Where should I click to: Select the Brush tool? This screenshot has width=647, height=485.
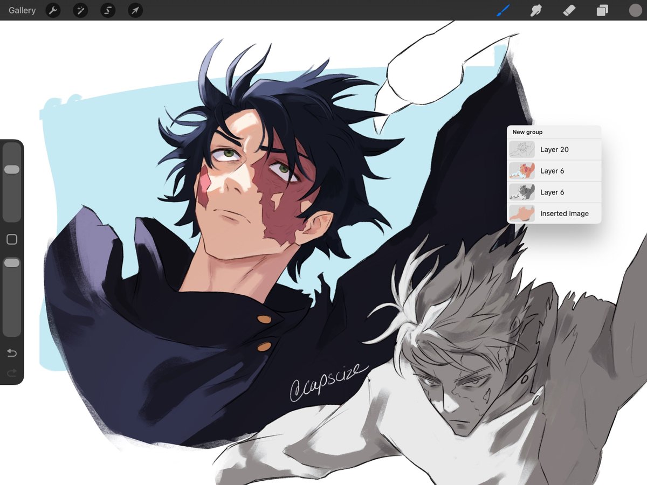click(x=503, y=10)
